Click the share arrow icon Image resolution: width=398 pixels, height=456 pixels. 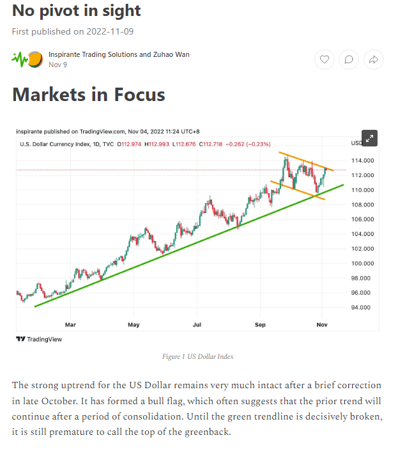[x=373, y=59]
